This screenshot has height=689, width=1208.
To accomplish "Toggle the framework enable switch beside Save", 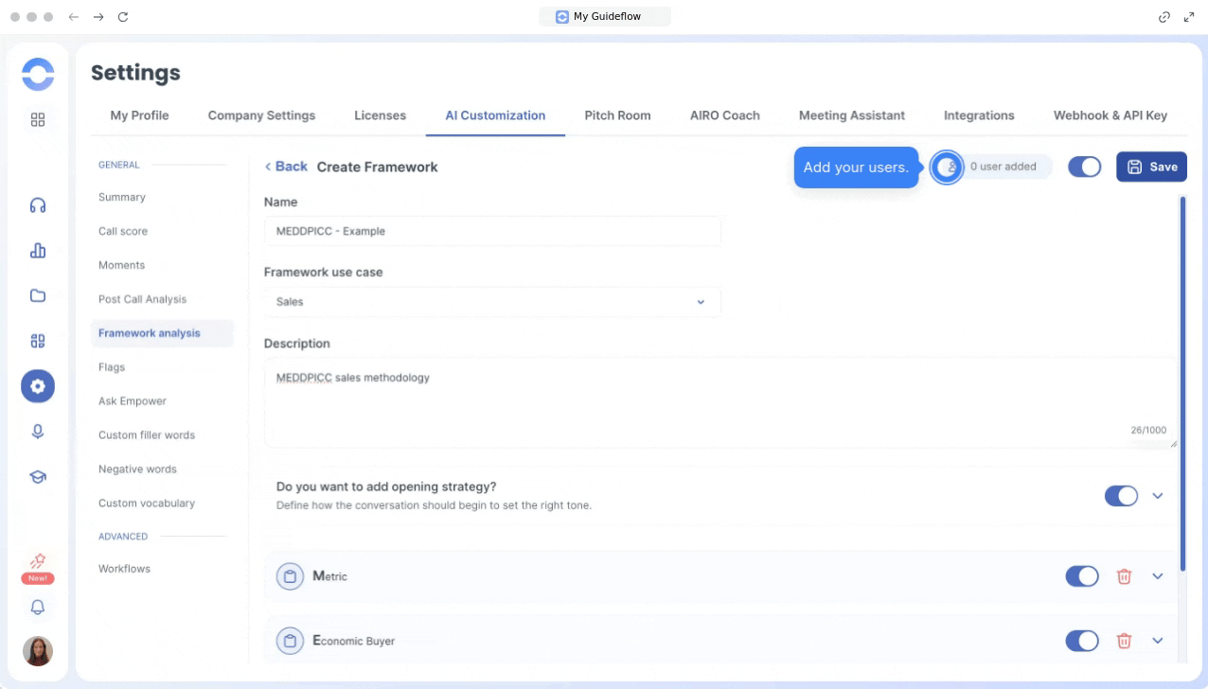I will click(x=1084, y=167).
